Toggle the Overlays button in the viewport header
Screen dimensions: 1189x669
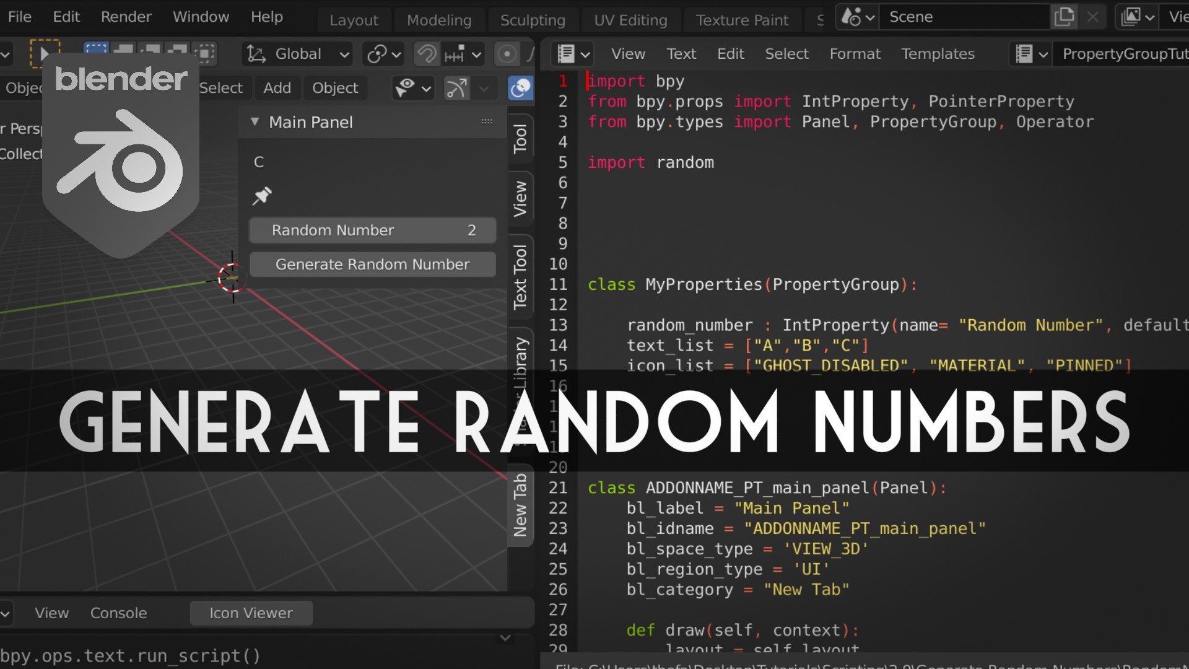point(520,88)
